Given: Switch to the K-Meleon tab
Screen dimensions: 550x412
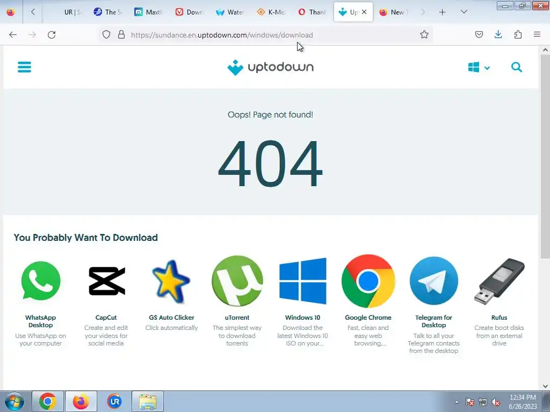Looking at the screenshot, I should click(x=271, y=12).
